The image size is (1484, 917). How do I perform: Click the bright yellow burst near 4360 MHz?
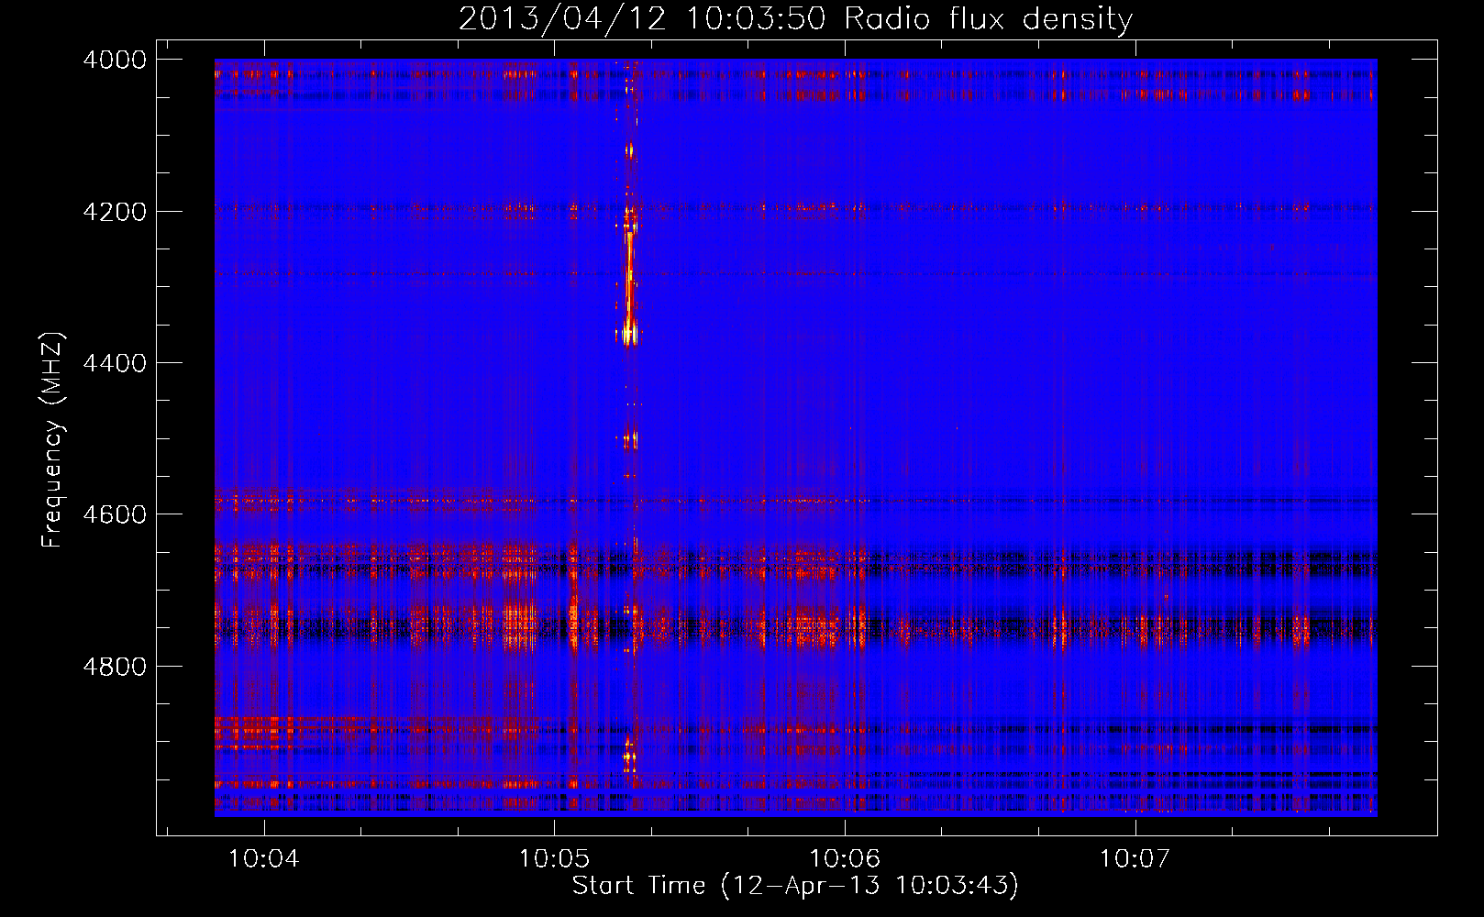coord(629,332)
